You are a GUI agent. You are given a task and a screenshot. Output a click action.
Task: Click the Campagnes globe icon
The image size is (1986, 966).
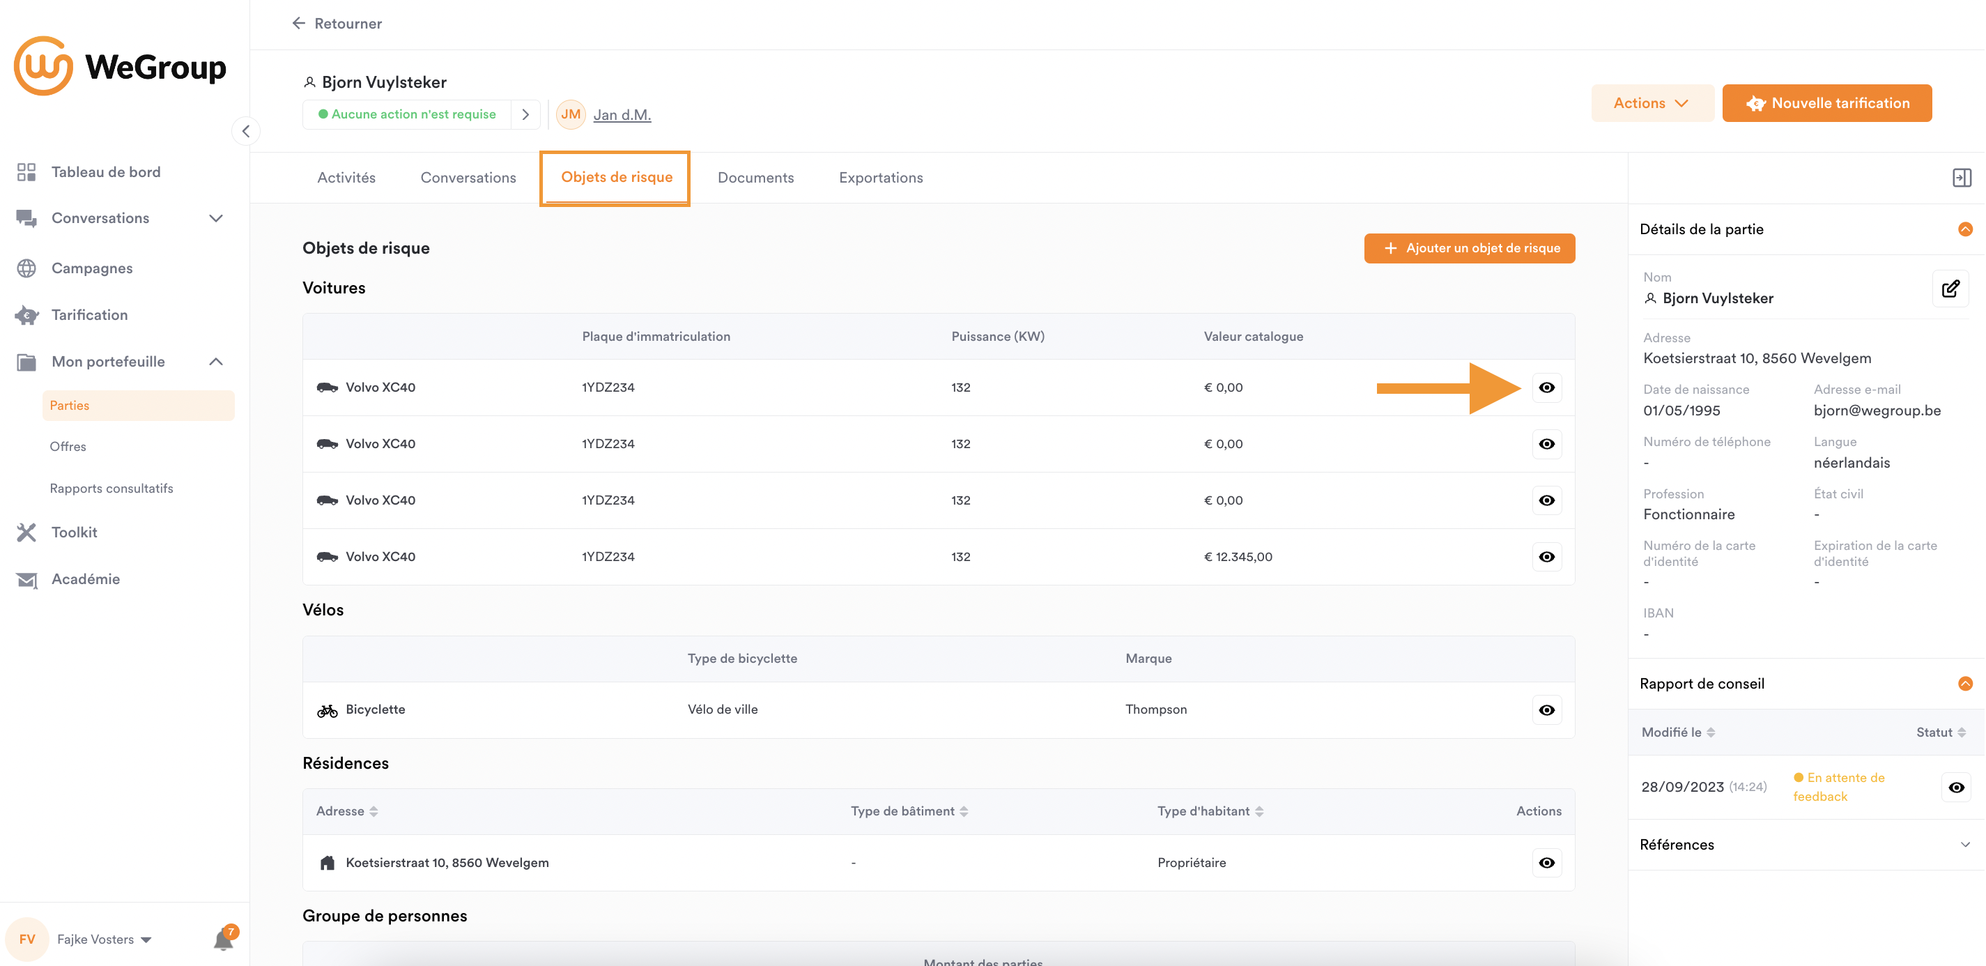(26, 268)
